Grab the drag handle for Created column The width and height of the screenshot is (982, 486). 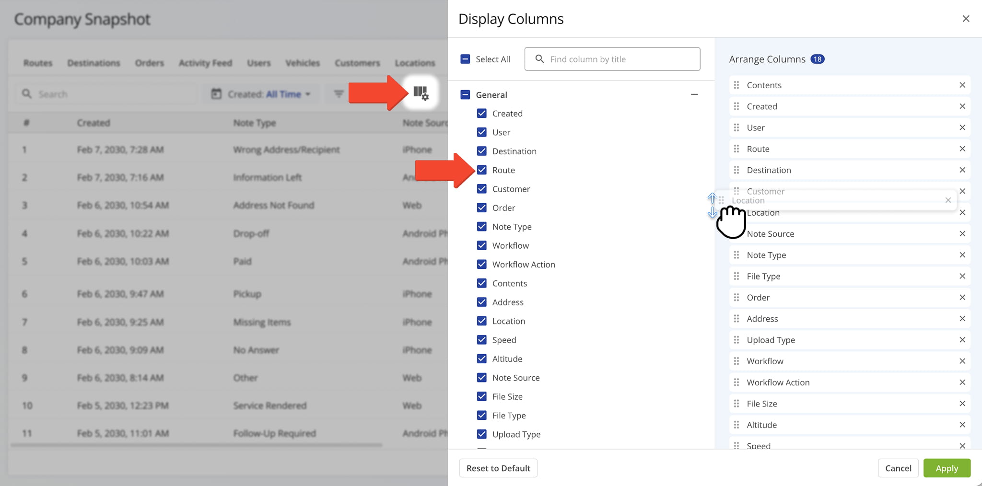(x=736, y=106)
